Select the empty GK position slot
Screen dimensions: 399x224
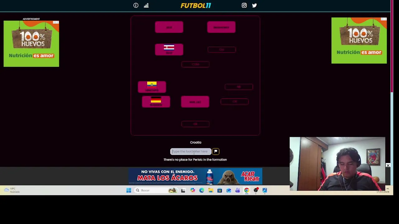tap(195, 124)
